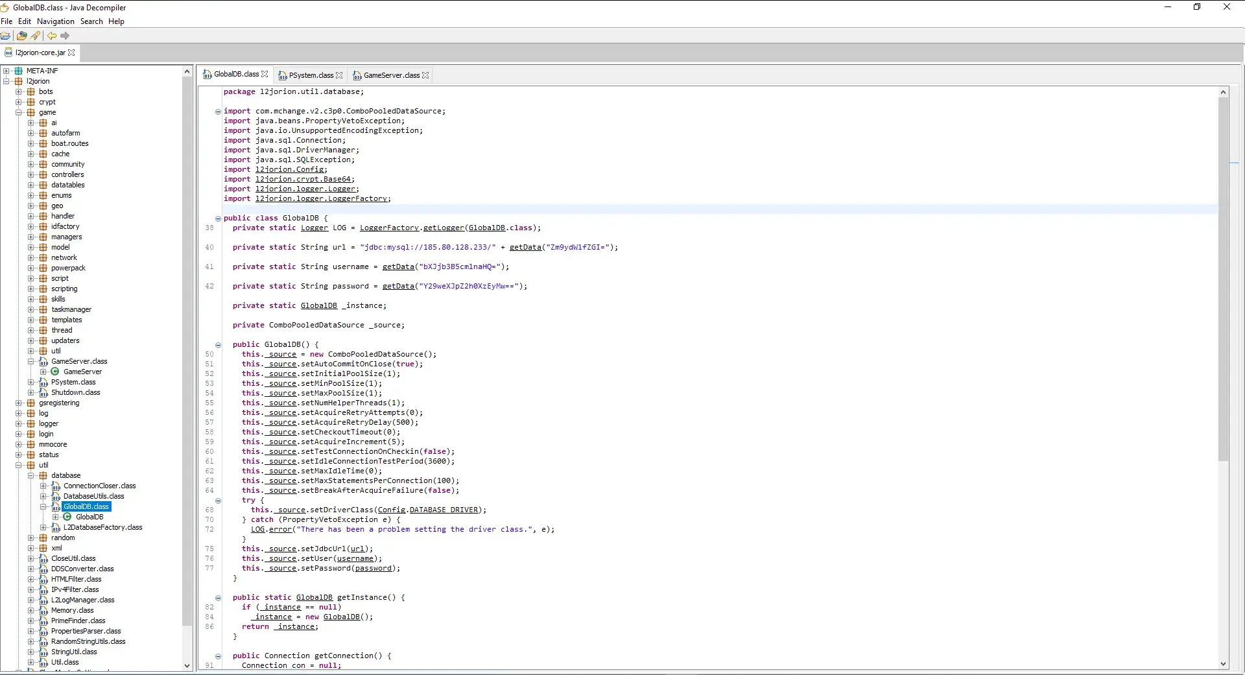Screen dimensions: 1245x675
Task: Collapse the util package under l2jorion
Action: coord(19,465)
